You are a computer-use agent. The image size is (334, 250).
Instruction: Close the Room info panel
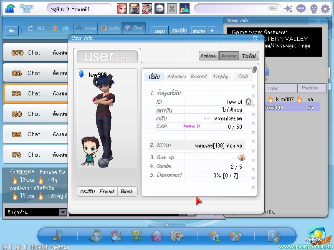[x=318, y=20]
